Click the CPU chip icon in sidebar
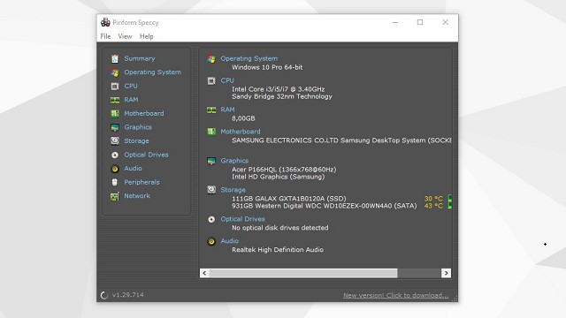Screen dimensions: 566x318 coord(115,86)
